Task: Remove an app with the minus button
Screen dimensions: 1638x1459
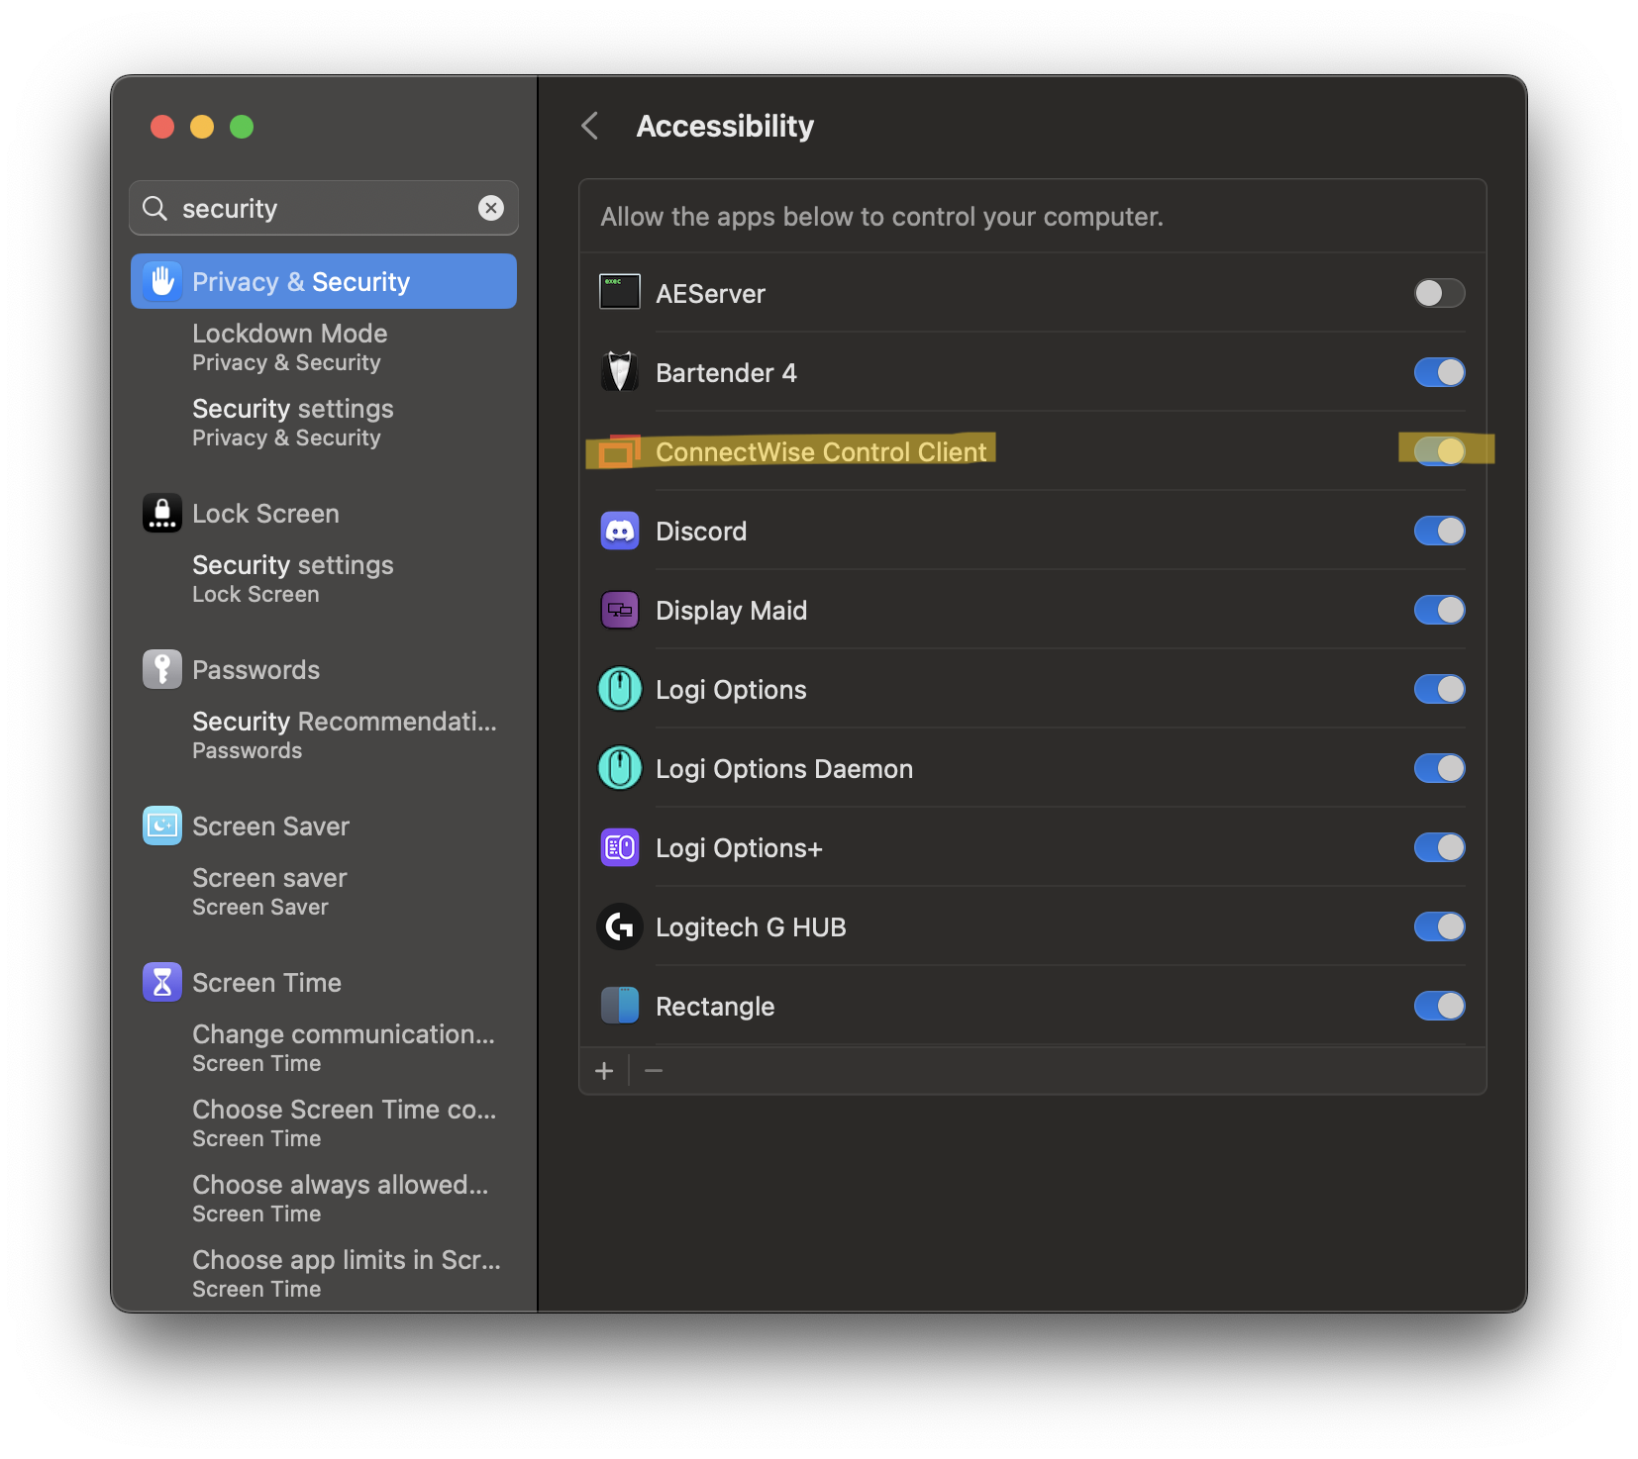Action: 654,1070
